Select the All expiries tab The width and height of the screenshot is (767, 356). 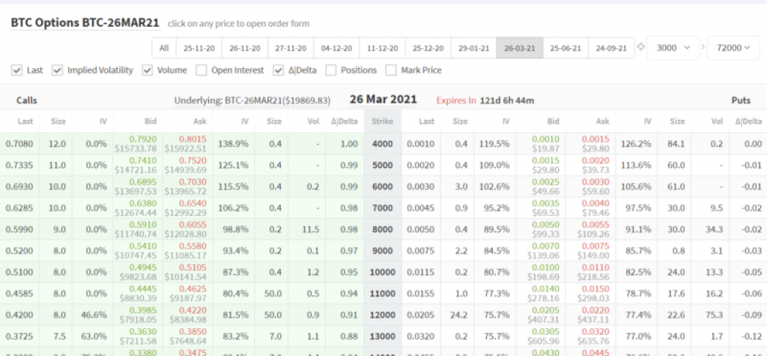click(x=164, y=48)
